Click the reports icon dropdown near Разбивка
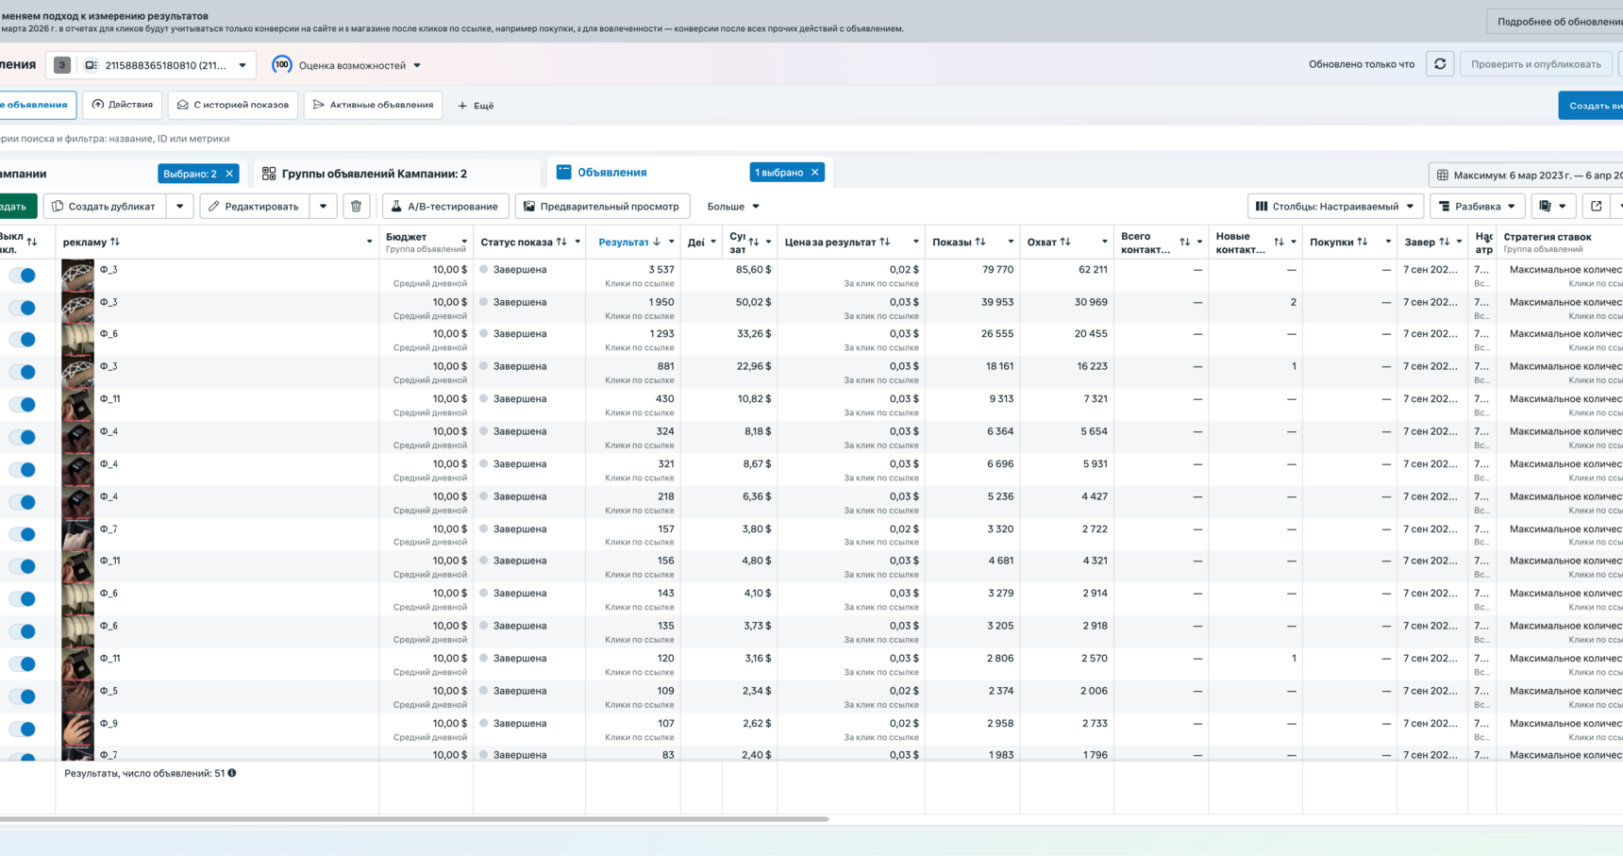This screenshot has width=1623, height=856. [1552, 206]
